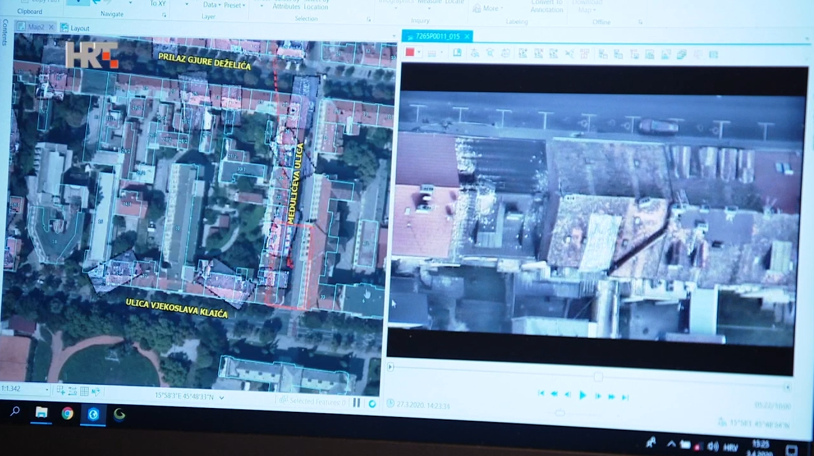Viewport: 814px width, 456px height.
Task: Refresh the map view
Action: (372, 404)
